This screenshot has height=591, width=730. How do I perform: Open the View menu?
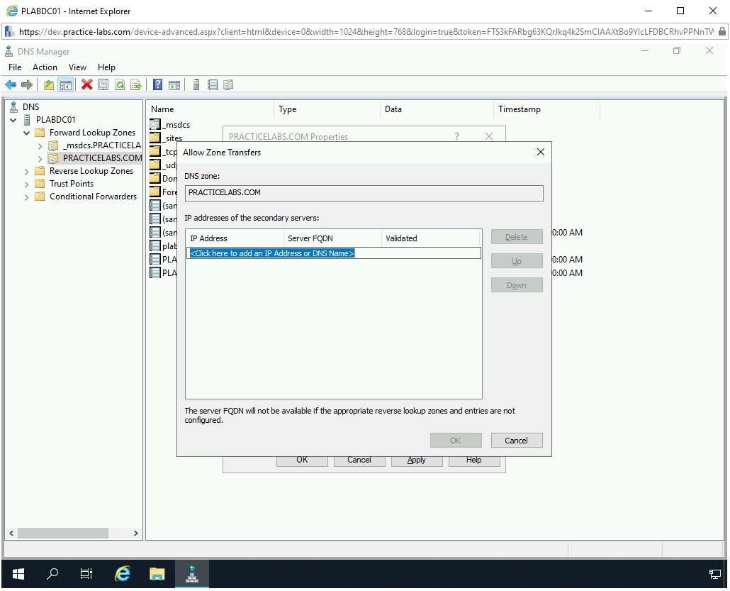tap(77, 67)
